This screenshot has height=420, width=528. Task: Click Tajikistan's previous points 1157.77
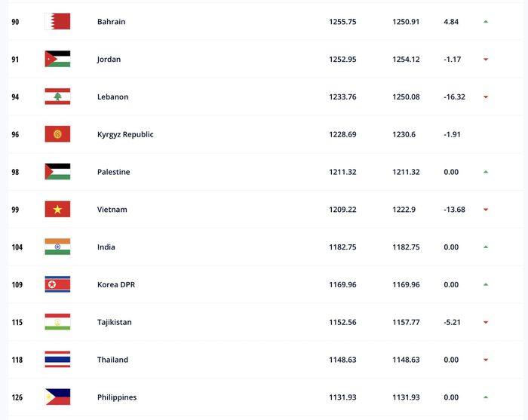pyautogui.click(x=406, y=323)
